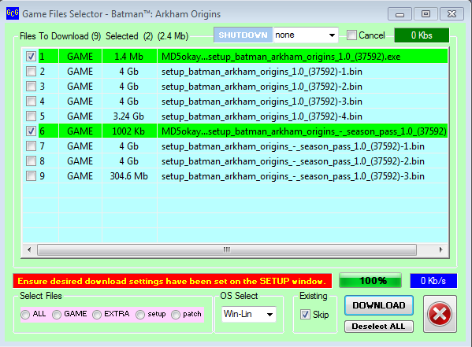Click the GCG application icon in title bar

(13, 13)
